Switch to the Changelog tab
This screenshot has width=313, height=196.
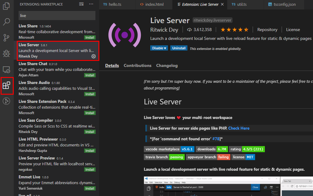pyautogui.click(x=167, y=66)
